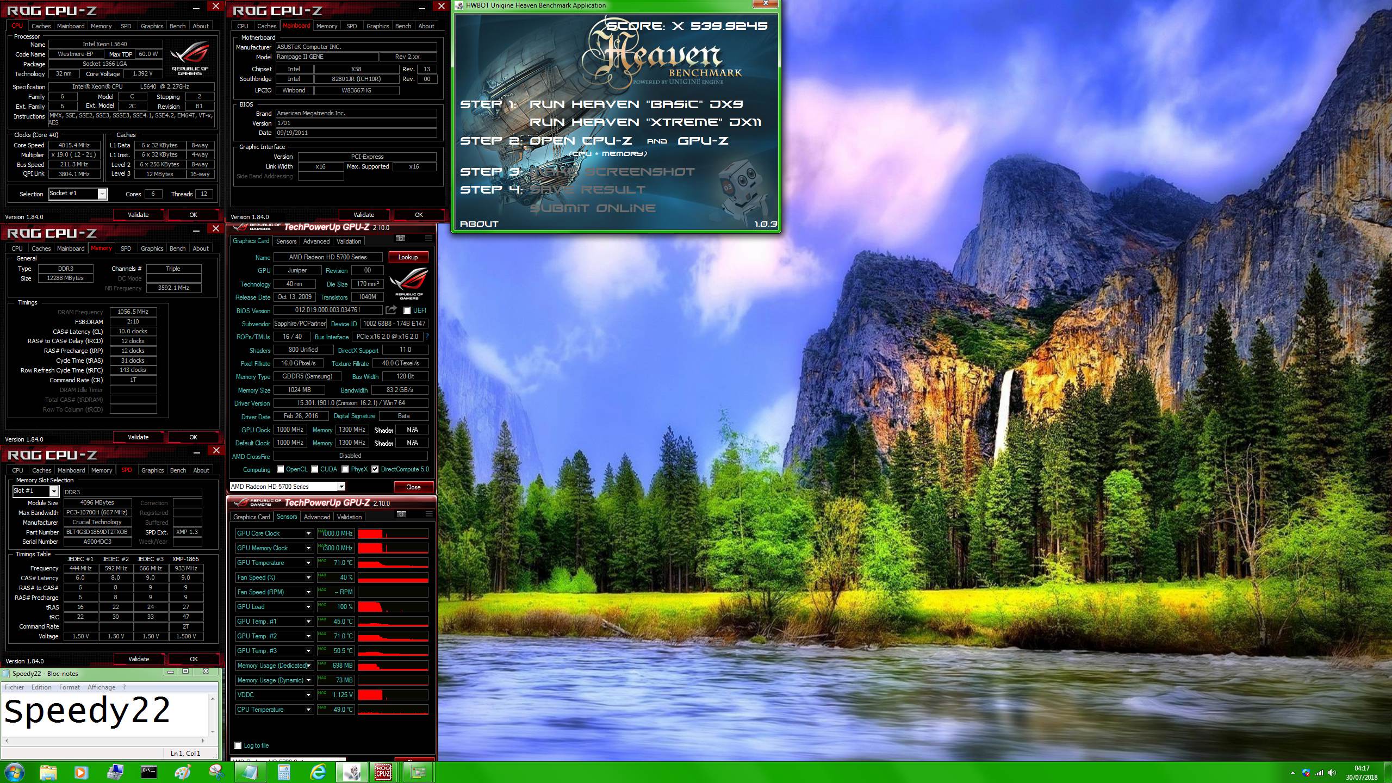Switch to the GPU-Z graphics card taskbar button
Screen dimensions: 1392x783
[418, 772]
